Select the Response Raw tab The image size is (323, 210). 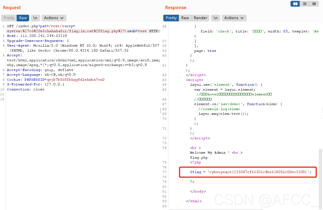[x=185, y=18]
